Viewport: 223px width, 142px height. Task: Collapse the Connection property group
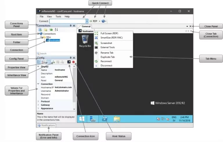click(x=38, y=84)
